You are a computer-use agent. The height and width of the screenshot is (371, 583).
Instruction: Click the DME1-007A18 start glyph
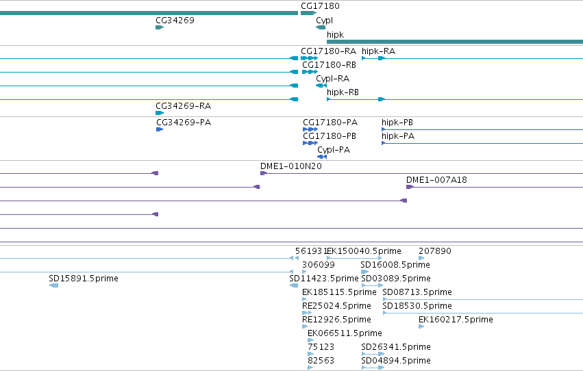pyautogui.click(x=410, y=187)
